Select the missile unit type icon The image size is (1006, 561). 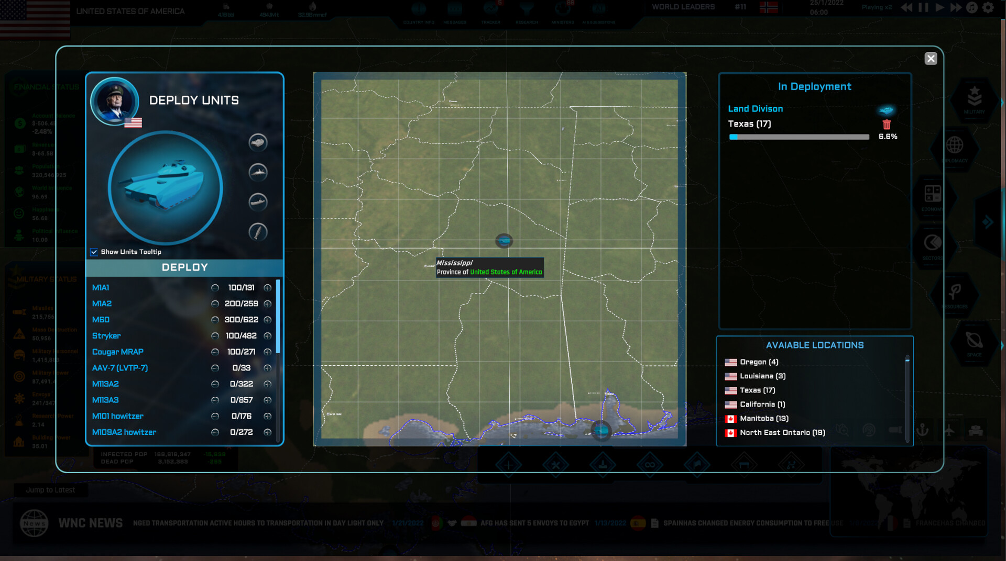(x=258, y=232)
